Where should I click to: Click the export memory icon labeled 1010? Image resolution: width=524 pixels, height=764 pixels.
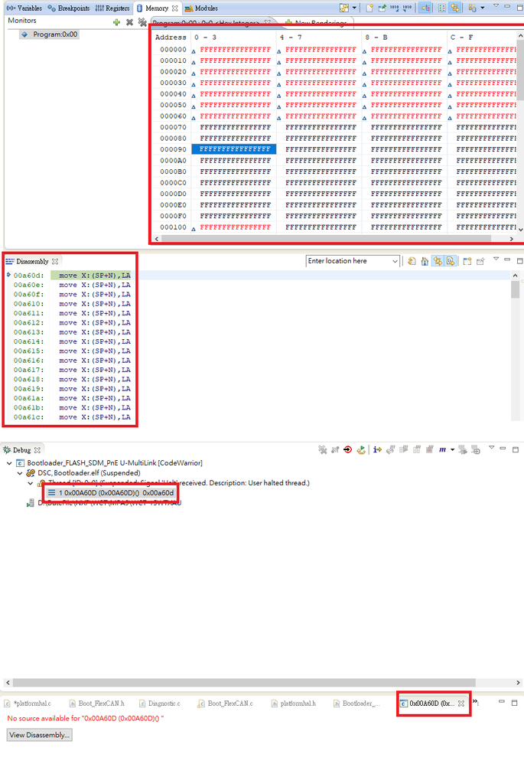(x=407, y=8)
